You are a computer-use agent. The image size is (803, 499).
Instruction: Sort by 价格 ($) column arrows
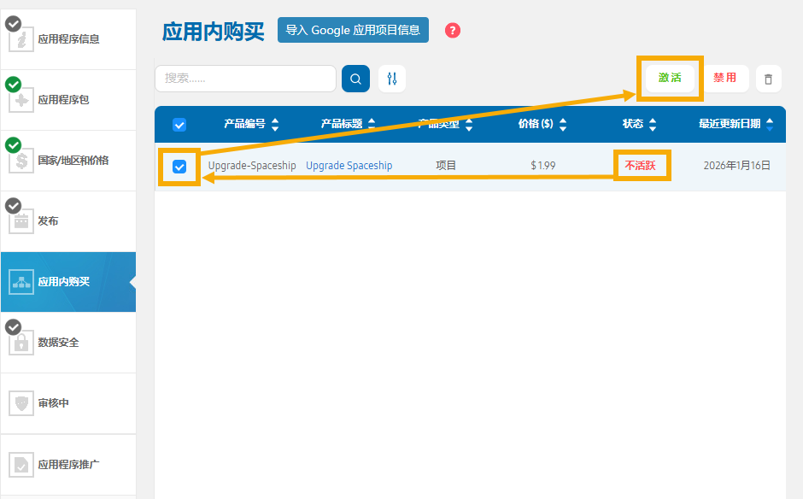click(562, 125)
